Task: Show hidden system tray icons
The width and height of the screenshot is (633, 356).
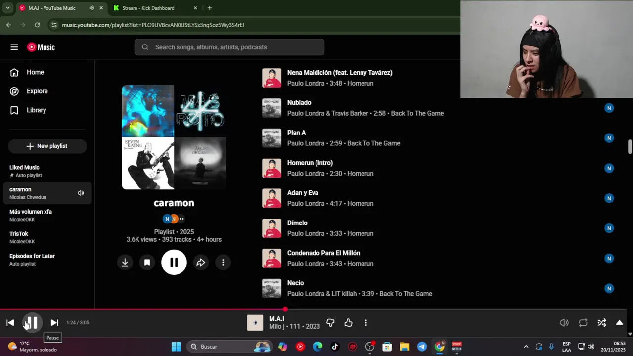Action: (x=526, y=347)
